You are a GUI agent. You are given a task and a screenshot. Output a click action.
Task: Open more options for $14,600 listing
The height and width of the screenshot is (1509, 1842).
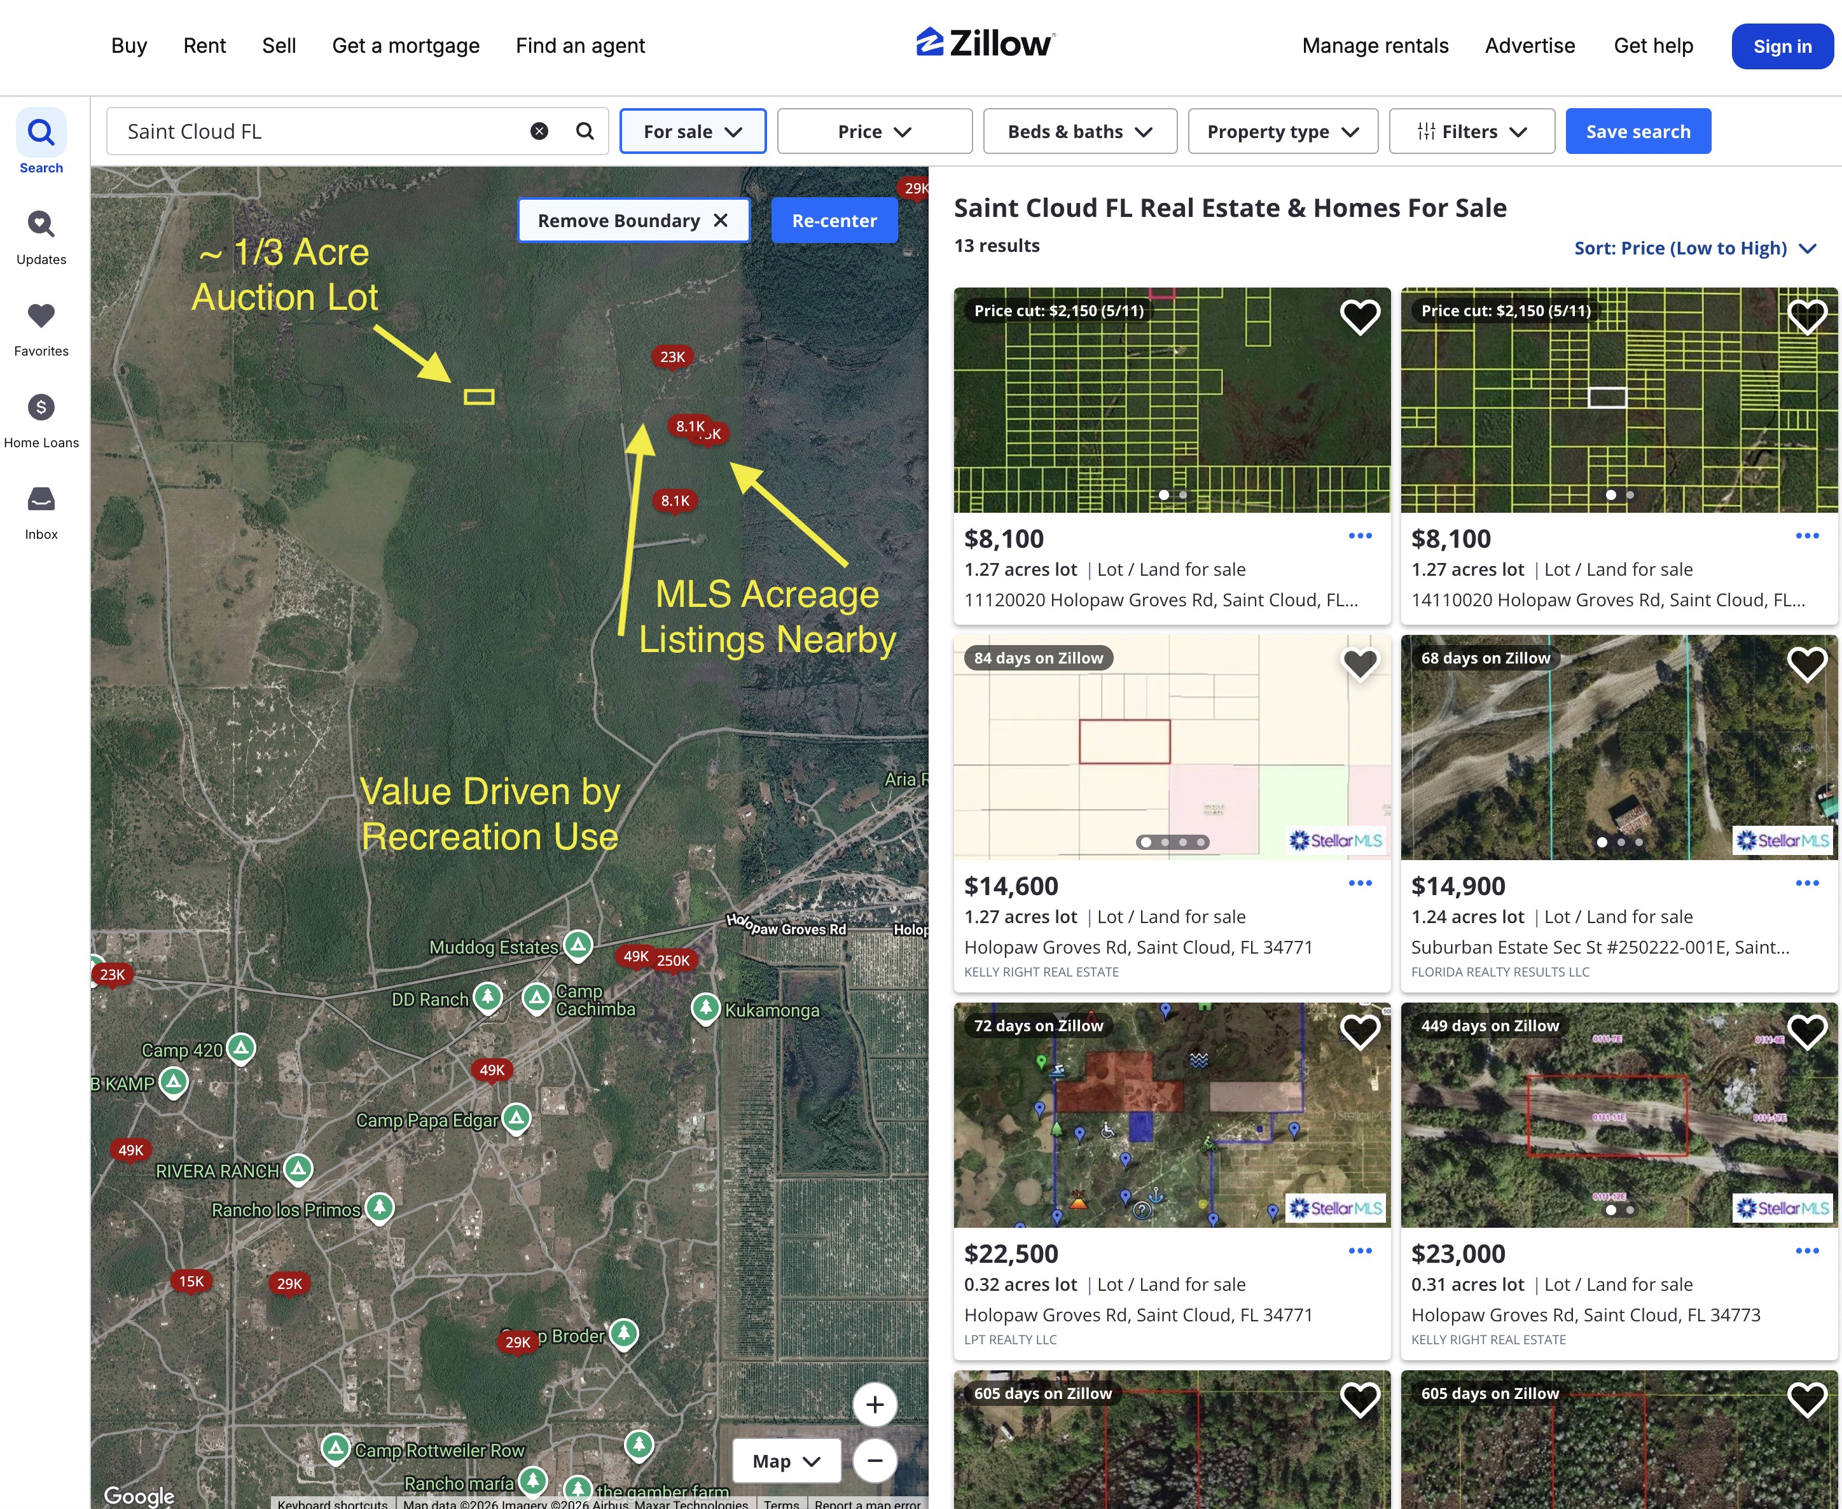point(1360,883)
